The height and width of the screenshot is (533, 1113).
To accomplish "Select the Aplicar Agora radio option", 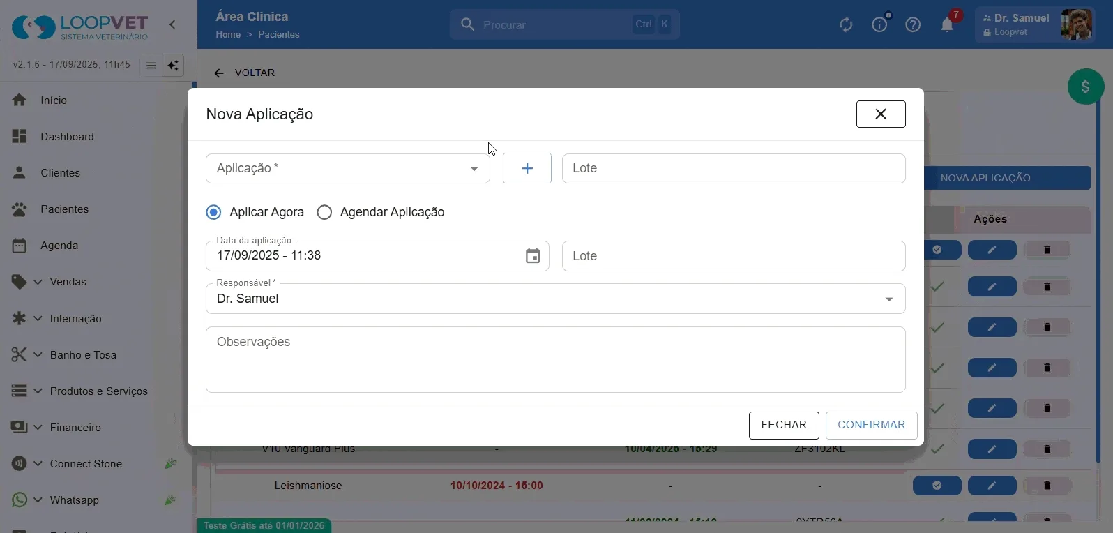I will coord(255,212).
